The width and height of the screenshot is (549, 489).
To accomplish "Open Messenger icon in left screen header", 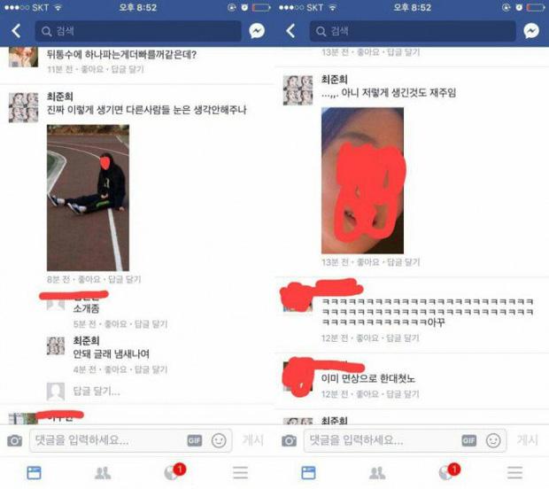I will click(257, 31).
